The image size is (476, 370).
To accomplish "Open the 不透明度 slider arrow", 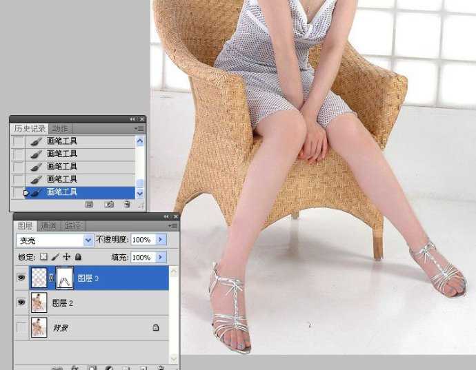I will click(x=161, y=240).
